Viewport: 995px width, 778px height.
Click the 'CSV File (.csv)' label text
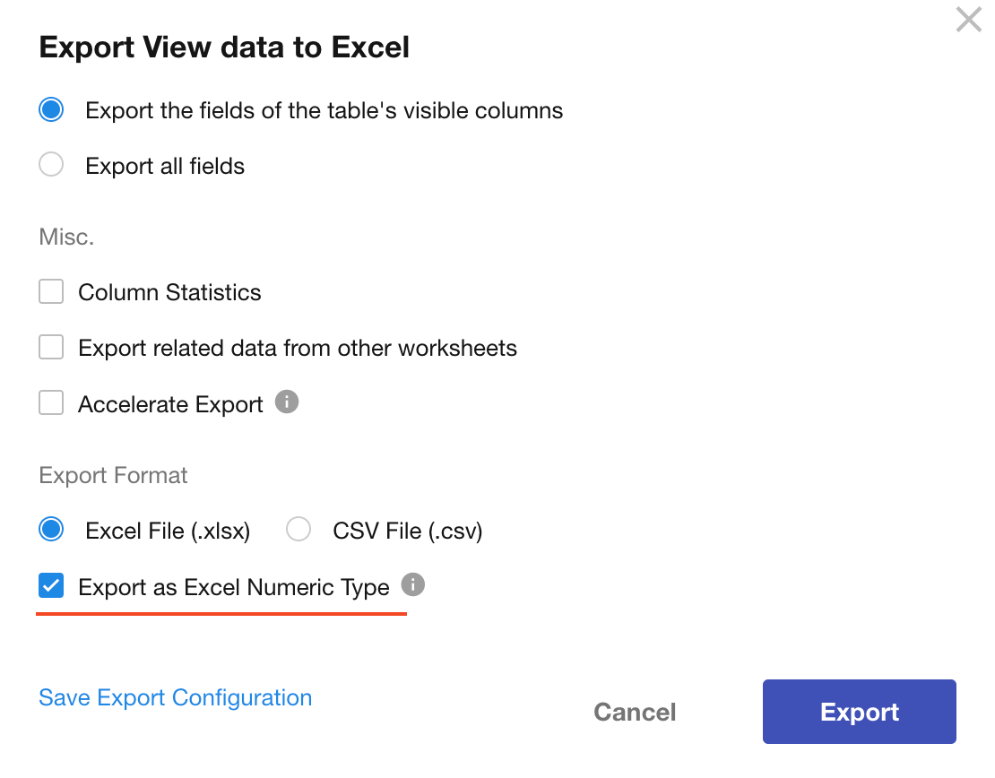(x=407, y=531)
